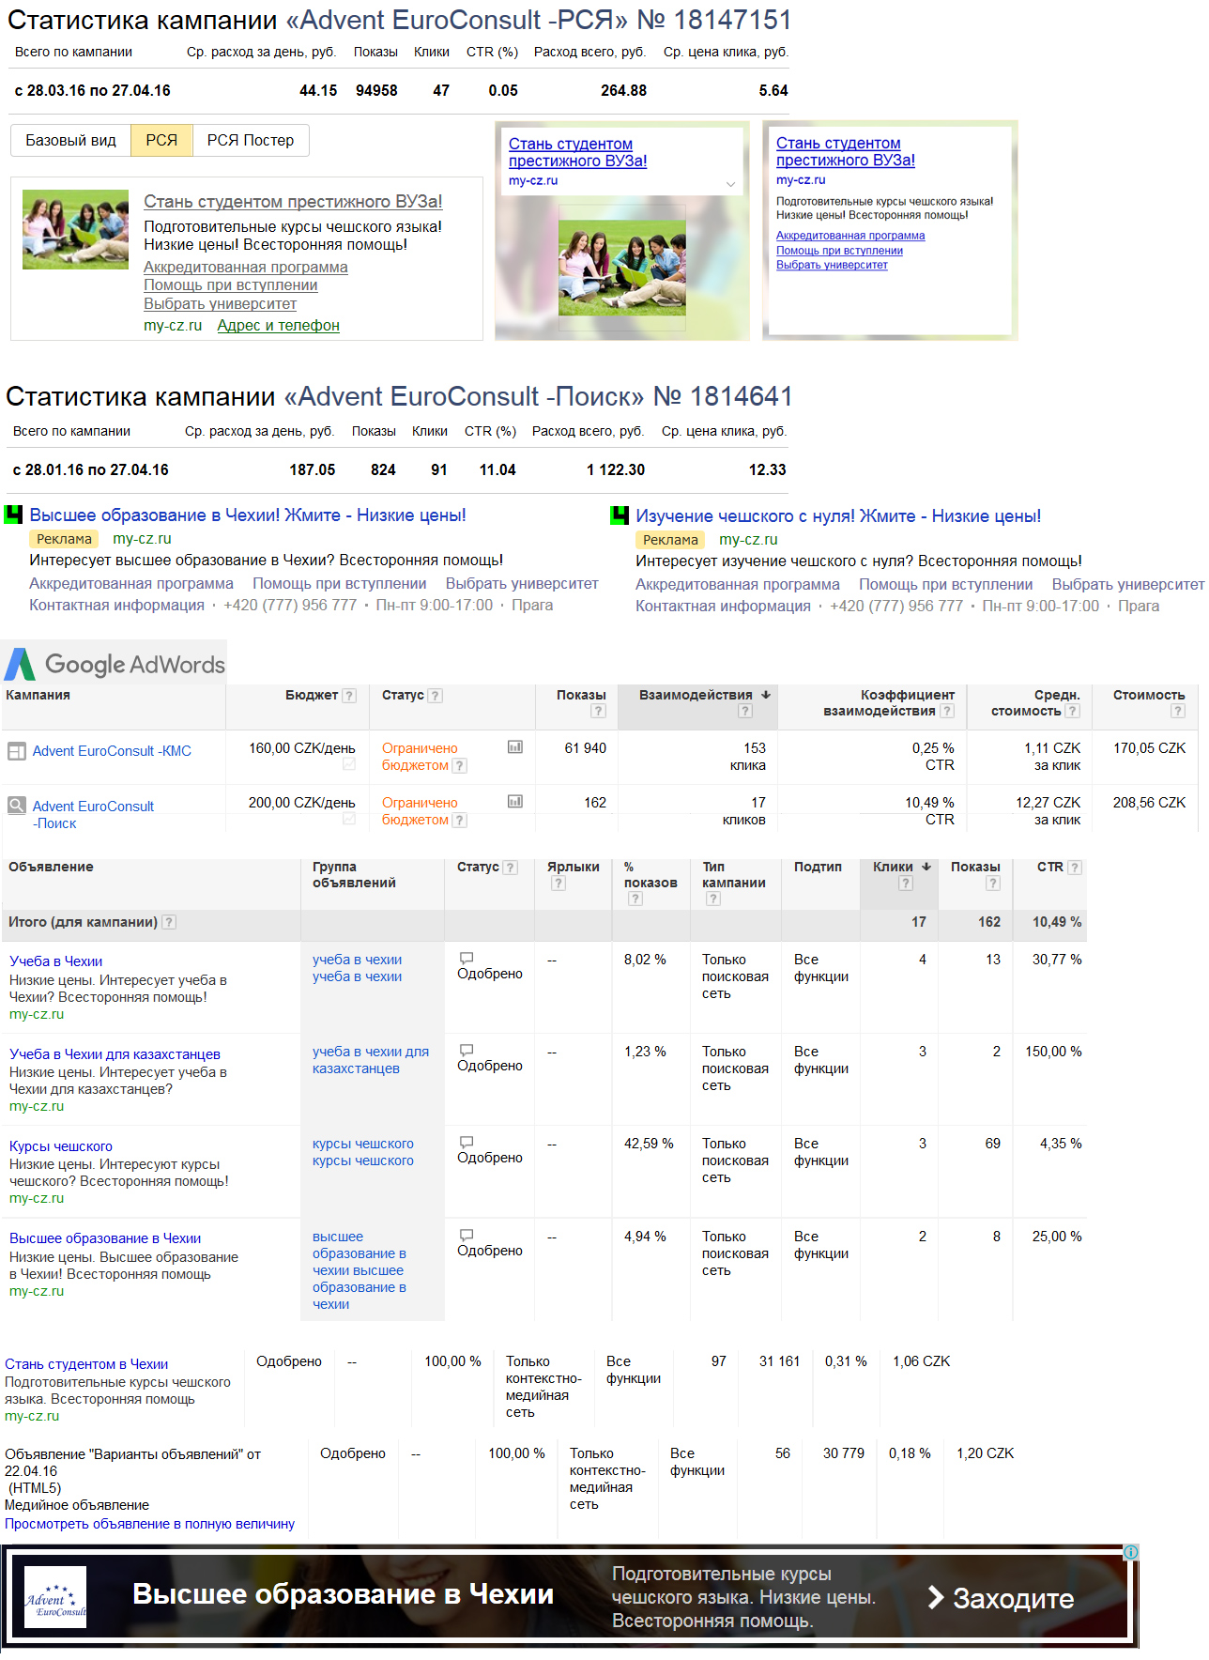Viewport: 1209px width, 1660px height.
Task: Open help icon under Тип кампании header
Action: point(713,899)
